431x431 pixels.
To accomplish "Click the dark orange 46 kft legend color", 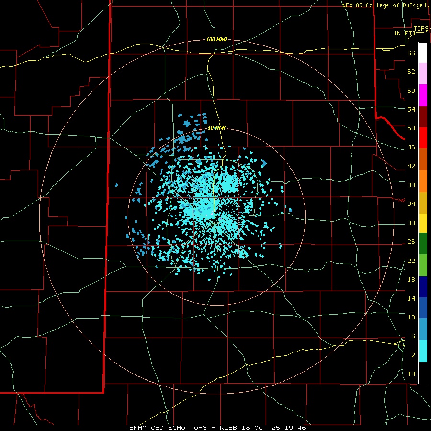I will point(423,159).
